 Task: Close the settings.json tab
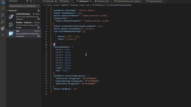pyautogui.click(x=91, y=1)
